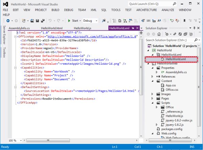The width and height of the screenshot is (203, 150).
Task: Select the HelloWorldWeb project node
Action: tap(167, 63)
